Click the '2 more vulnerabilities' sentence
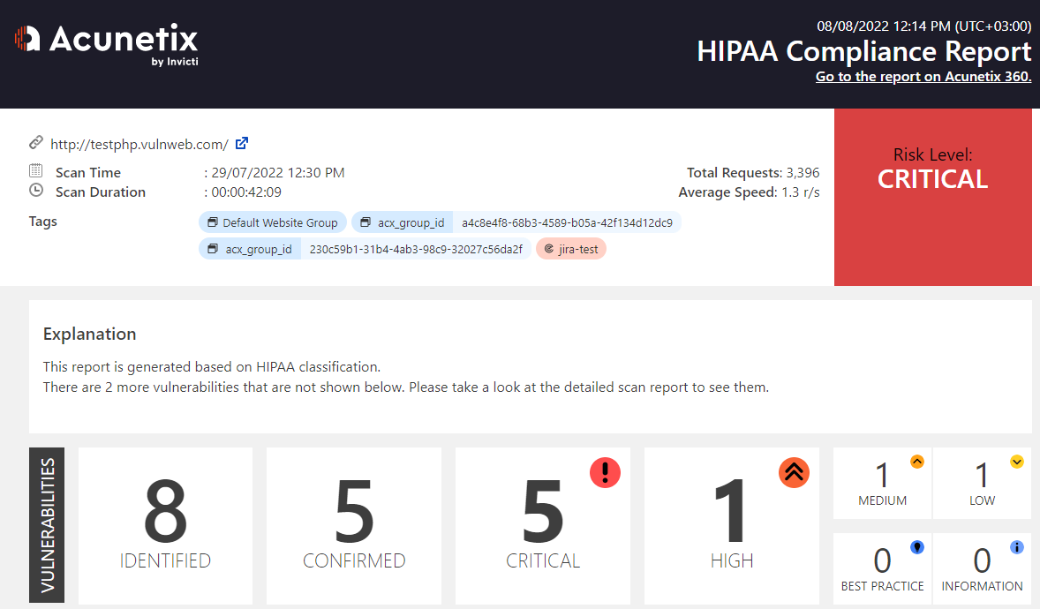 pyautogui.click(x=406, y=387)
